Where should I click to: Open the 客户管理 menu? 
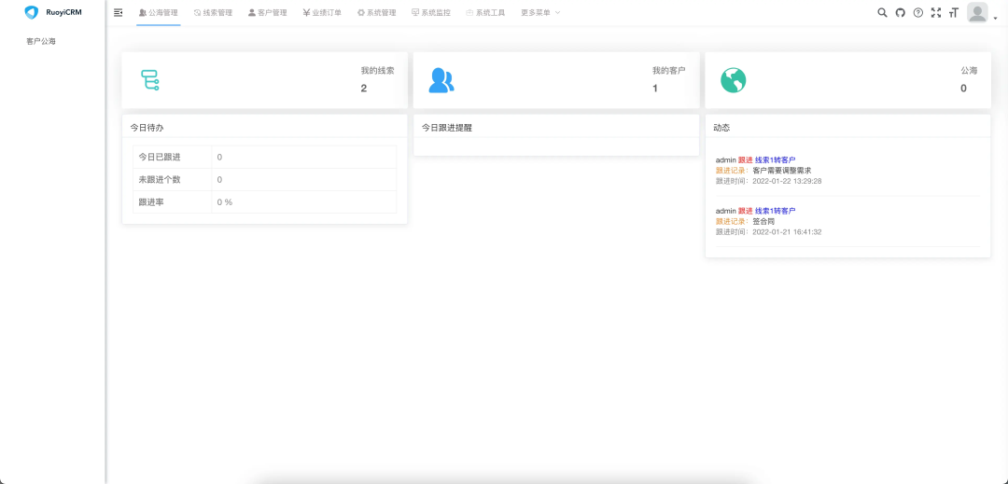268,13
